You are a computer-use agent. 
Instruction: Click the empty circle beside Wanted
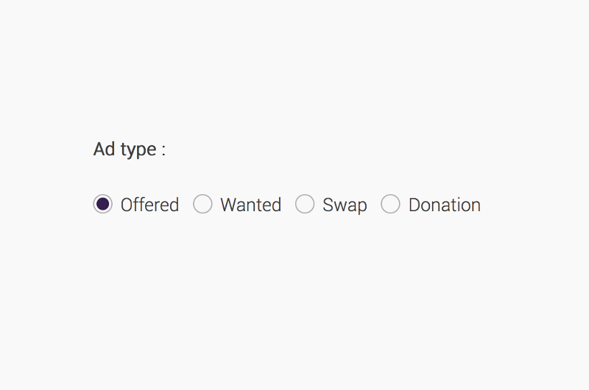(x=202, y=204)
